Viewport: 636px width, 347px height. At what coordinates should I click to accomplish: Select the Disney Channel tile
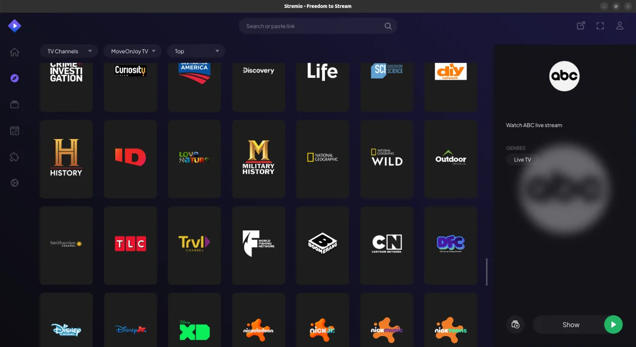click(x=66, y=320)
